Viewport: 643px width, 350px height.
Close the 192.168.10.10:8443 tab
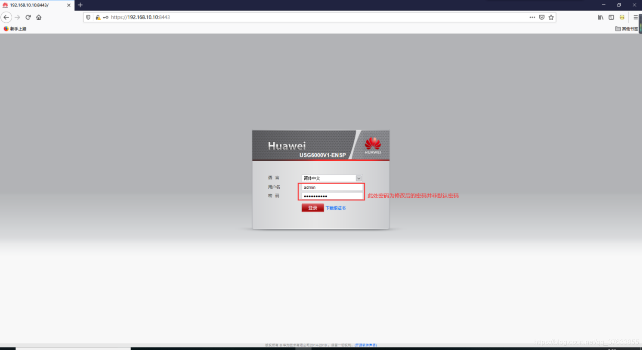point(69,5)
